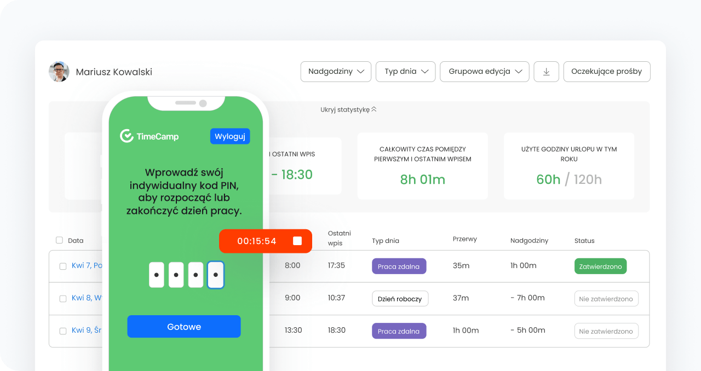Open Mariusz Kowalski's profile avatar
The height and width of the screenshot is (371, 701).
click(x=59, y=72)
